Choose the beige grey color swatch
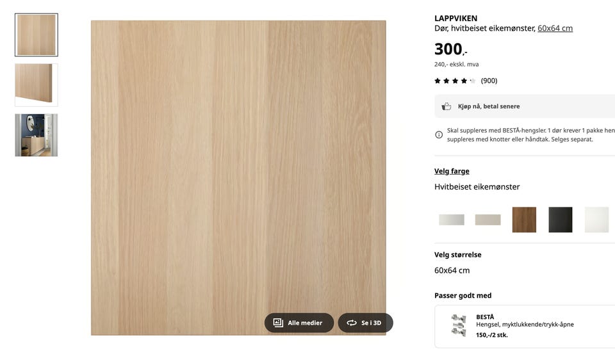The height and width of the screenshot is (356, 615). [488, 220]
